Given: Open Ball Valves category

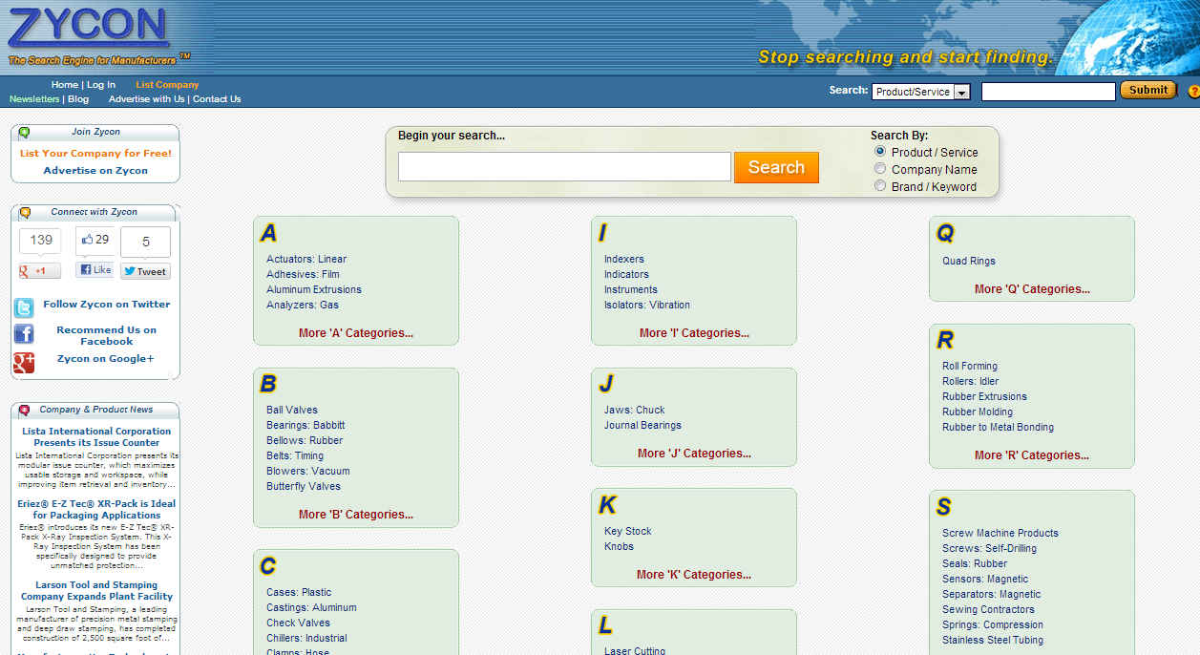Looking at the screenshot, I should [x=292, y=410].
